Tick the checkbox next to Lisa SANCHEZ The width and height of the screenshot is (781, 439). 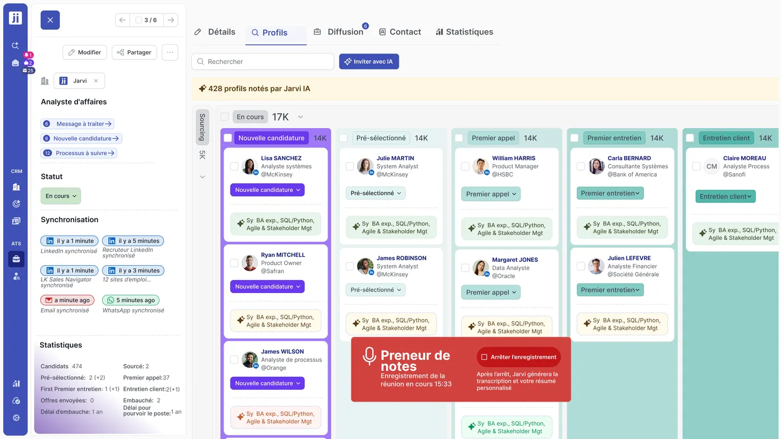pyautogui.click(x=234, y=166)
